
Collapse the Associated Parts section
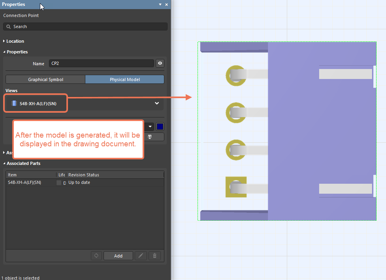coord(4,163)
